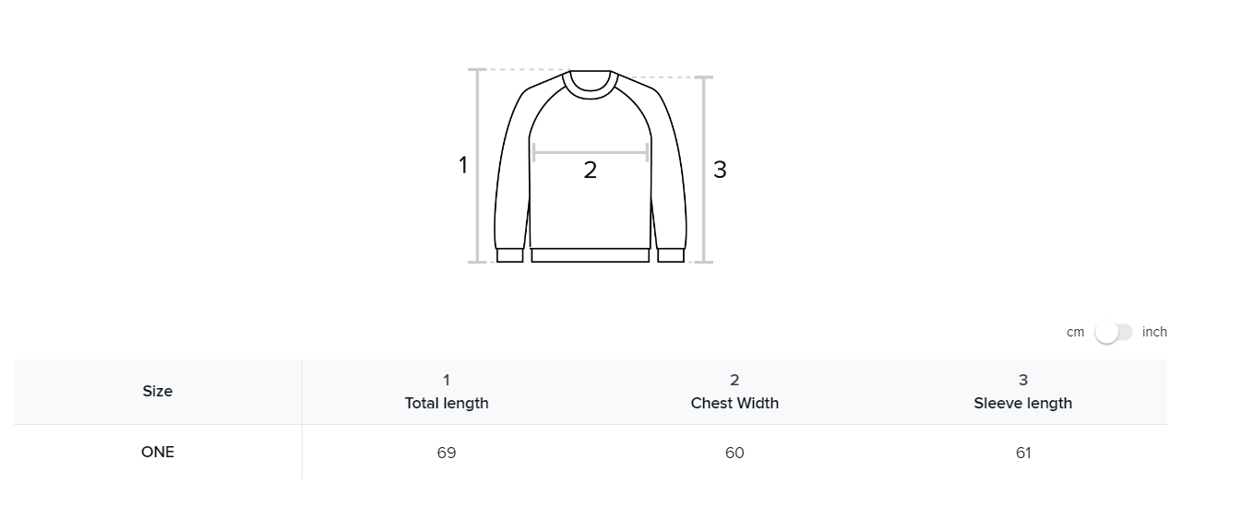Click the left vertical total length bar
This screenshot has height=507, width=1254.
[x=478, y=166]
